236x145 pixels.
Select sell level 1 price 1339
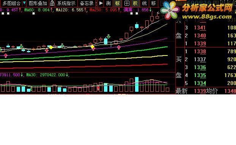(200, 43)
